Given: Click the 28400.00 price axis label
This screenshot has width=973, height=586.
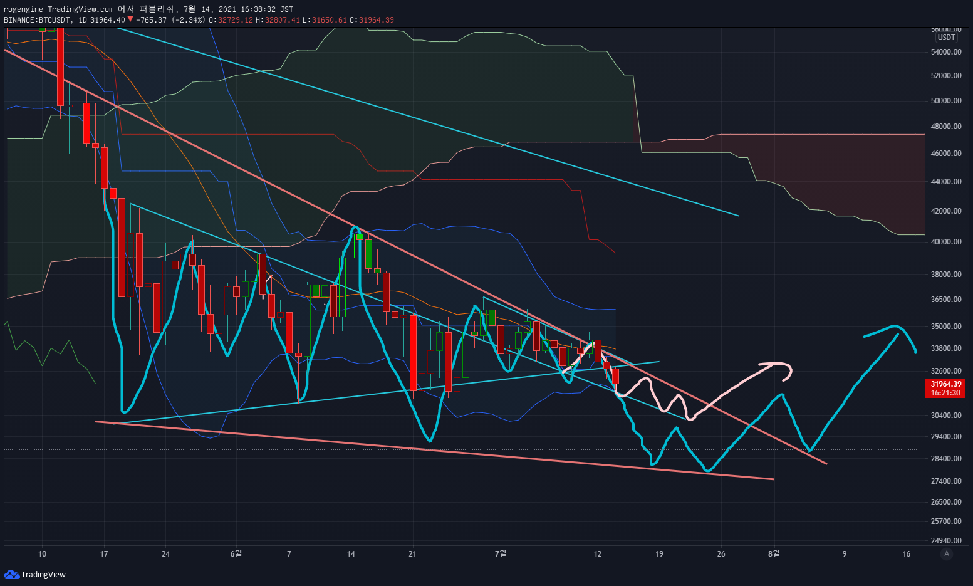Looking at the screenshot, I should pos(946,459).
